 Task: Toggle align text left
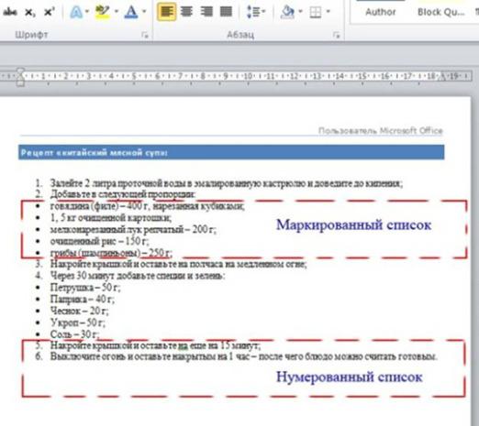[x=167, y=12]
